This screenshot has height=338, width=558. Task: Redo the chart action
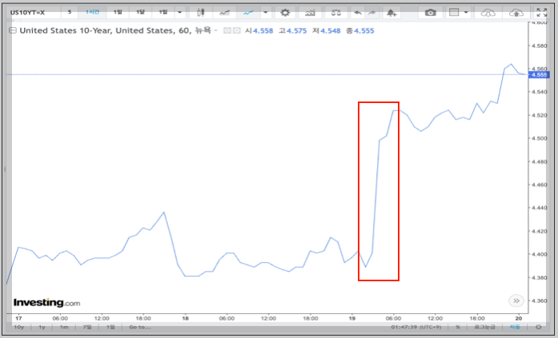coord(371,13)
